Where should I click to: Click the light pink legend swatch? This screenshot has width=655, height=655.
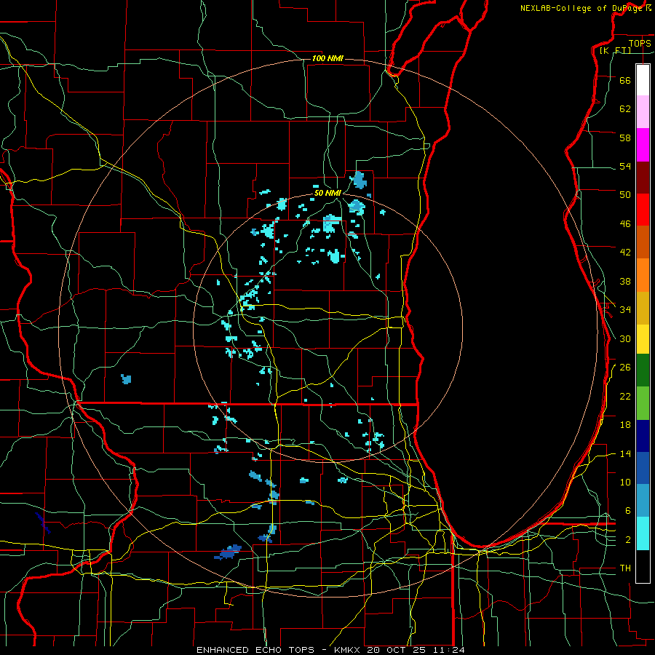(643, 111)
